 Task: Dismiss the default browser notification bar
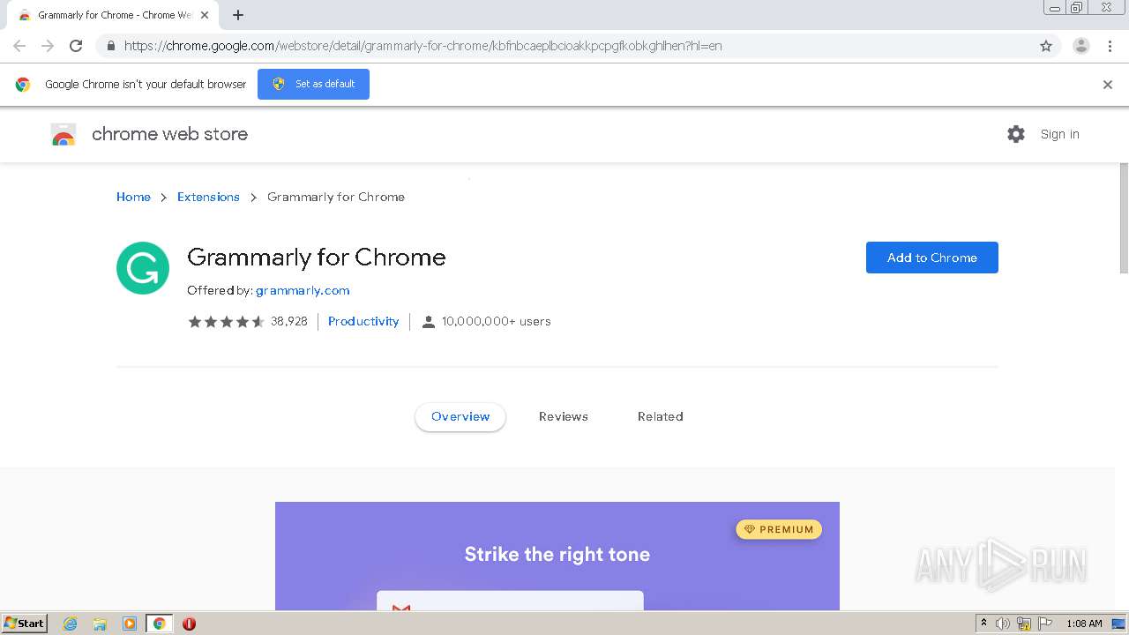tap(1108, 85)
